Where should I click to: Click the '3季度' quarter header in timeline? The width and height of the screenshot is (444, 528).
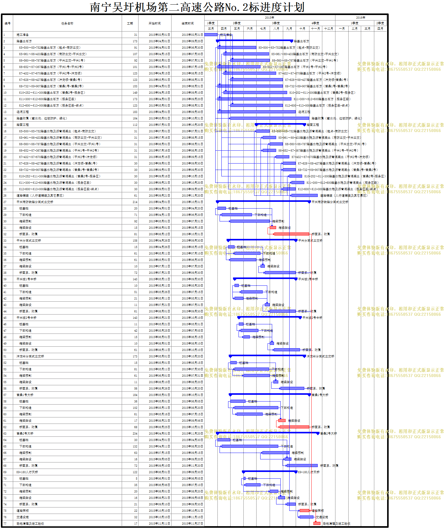tap(276, 23)
